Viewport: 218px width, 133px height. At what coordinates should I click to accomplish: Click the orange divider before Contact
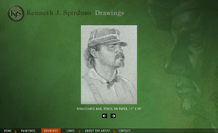[x=114, y=131]
